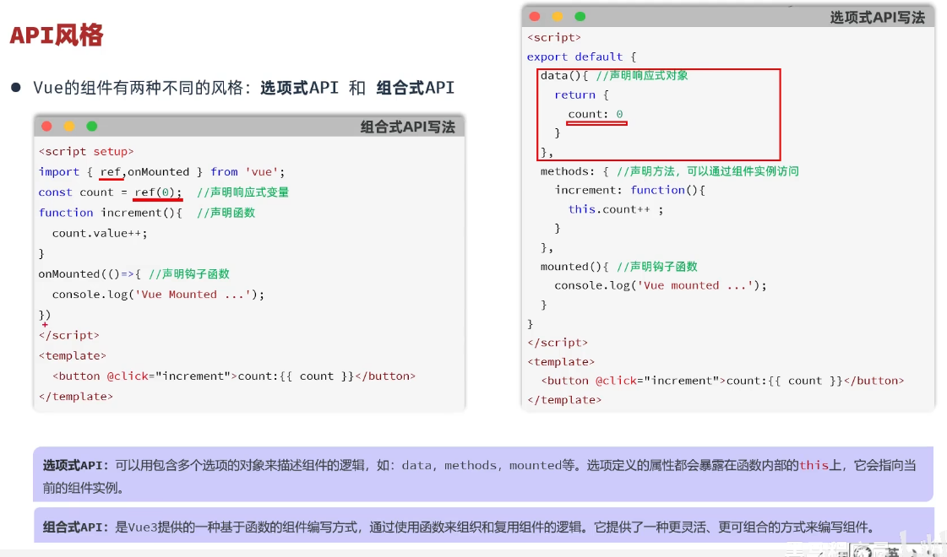
Task: Click the '<script setup>' tag line
Action: coord(86,151)
